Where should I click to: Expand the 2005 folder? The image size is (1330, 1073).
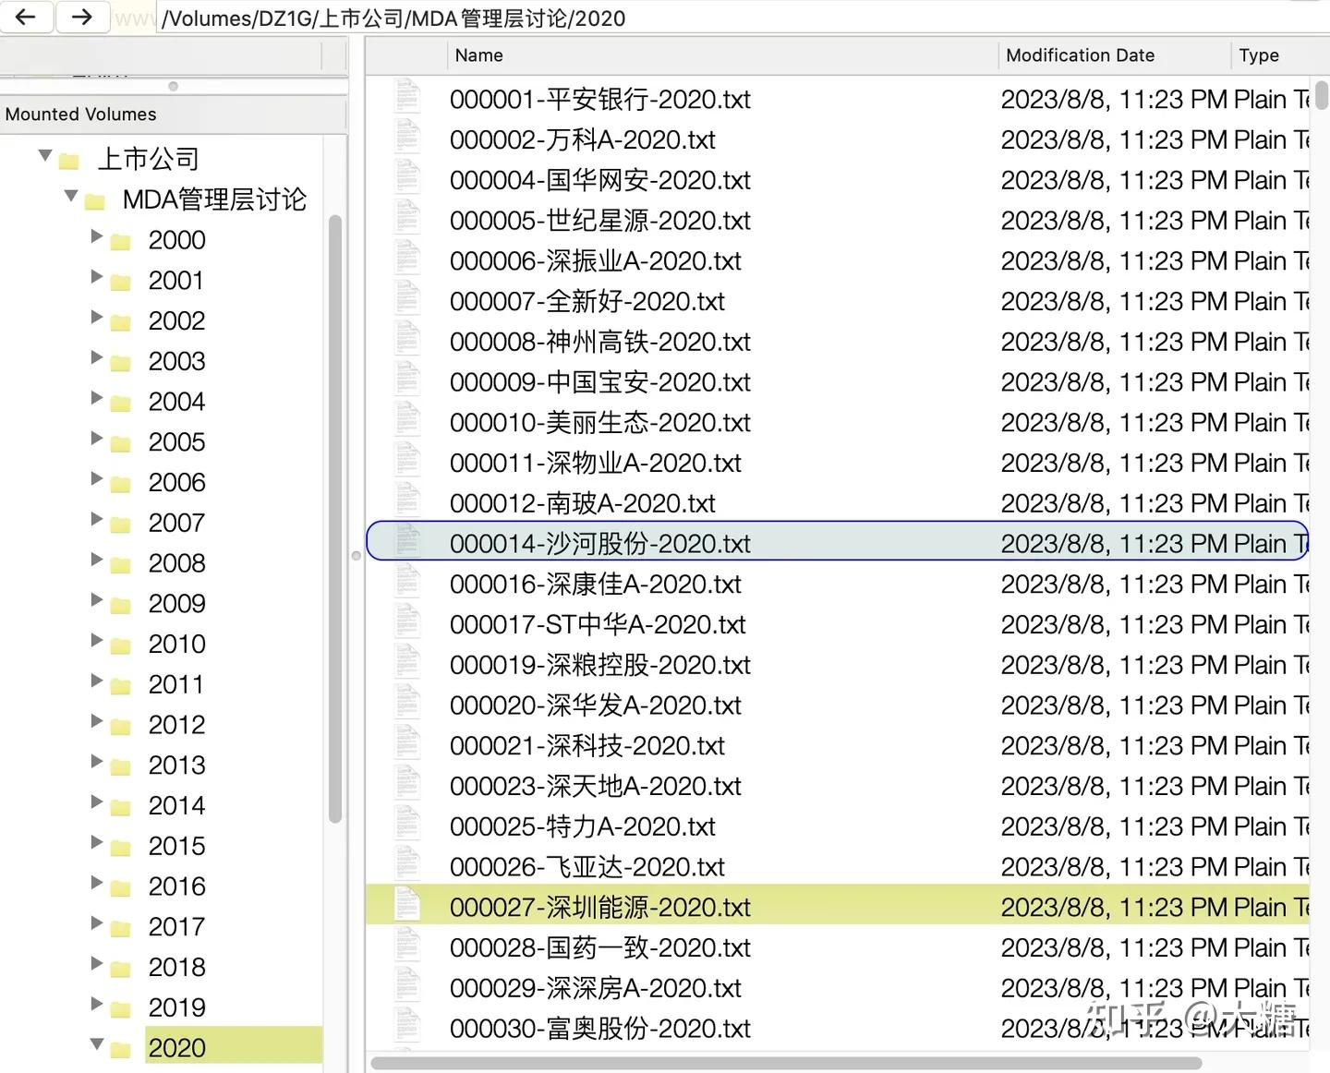96,439
